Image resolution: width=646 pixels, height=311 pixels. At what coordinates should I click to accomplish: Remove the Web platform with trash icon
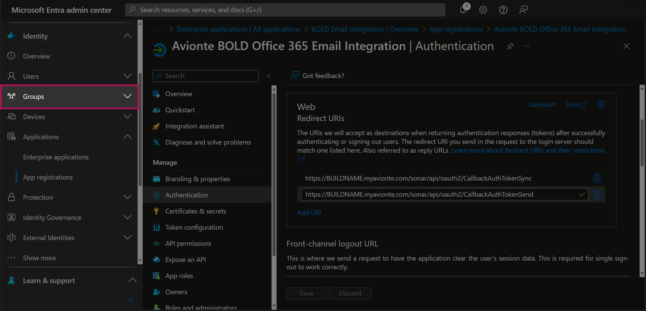[601, 105]
